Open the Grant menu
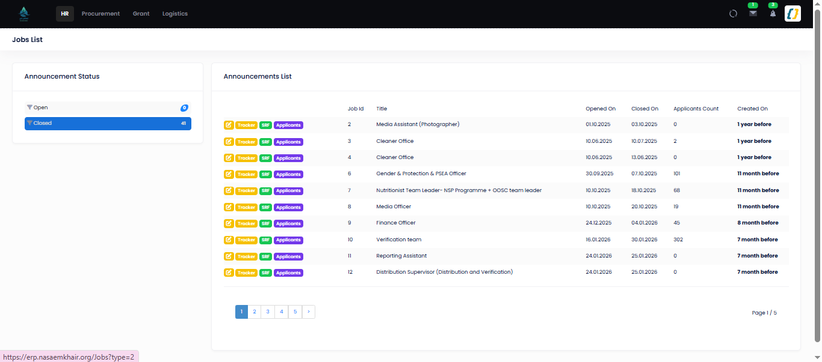The height and width of the screenshot is (362, 822). [x=141, y=14]
